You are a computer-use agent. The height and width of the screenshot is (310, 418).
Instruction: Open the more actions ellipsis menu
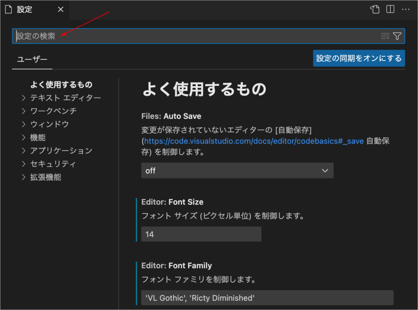[405, 9]
